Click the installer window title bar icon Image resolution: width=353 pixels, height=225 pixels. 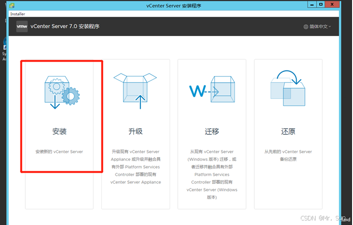(x=12, y=6)
